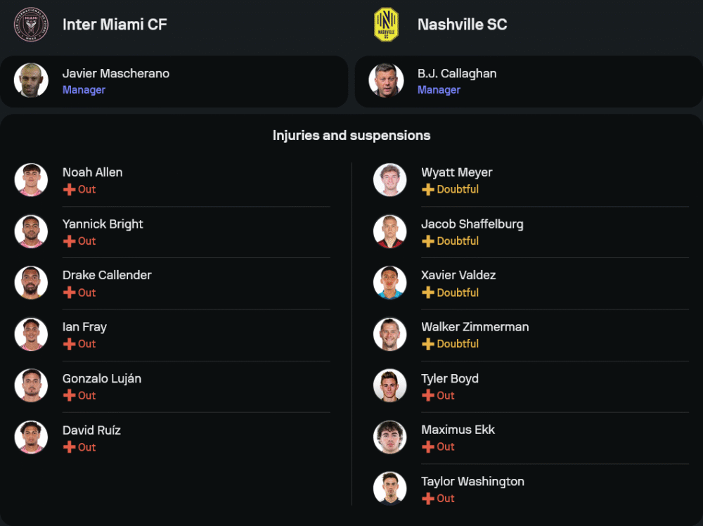
Task: Select Yannick Bright's player name
Action: tap(103, 224)
